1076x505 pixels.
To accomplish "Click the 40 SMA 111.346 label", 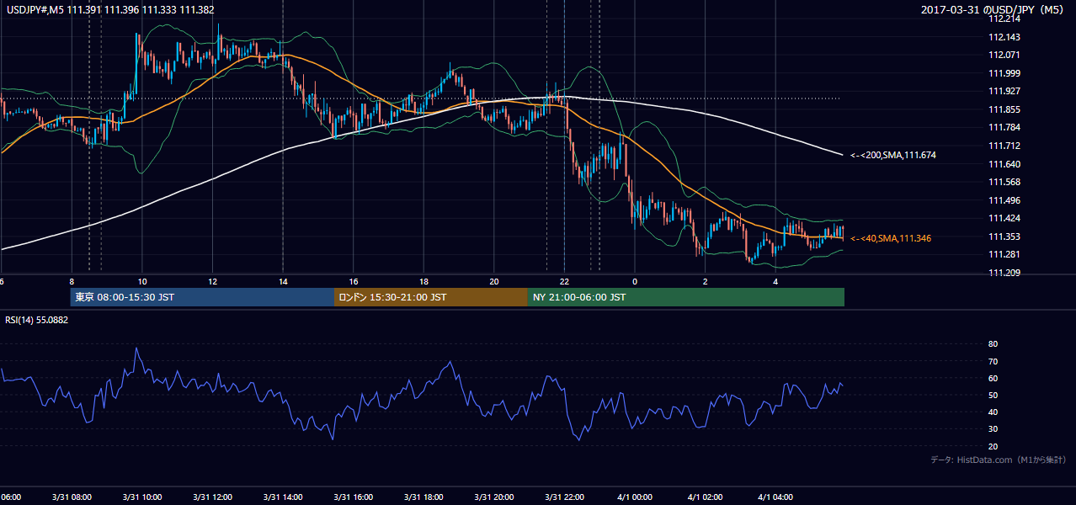I will [891, 238].
